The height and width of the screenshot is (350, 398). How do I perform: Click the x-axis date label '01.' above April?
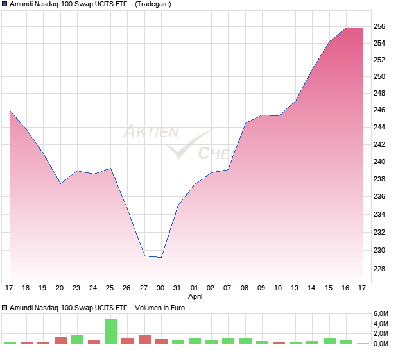(x=195, y=288)
